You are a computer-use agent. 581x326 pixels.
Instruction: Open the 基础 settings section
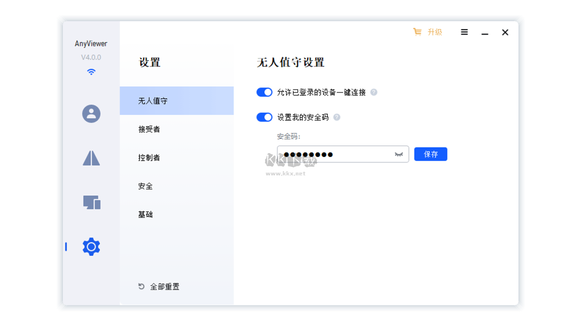point(145,214)
